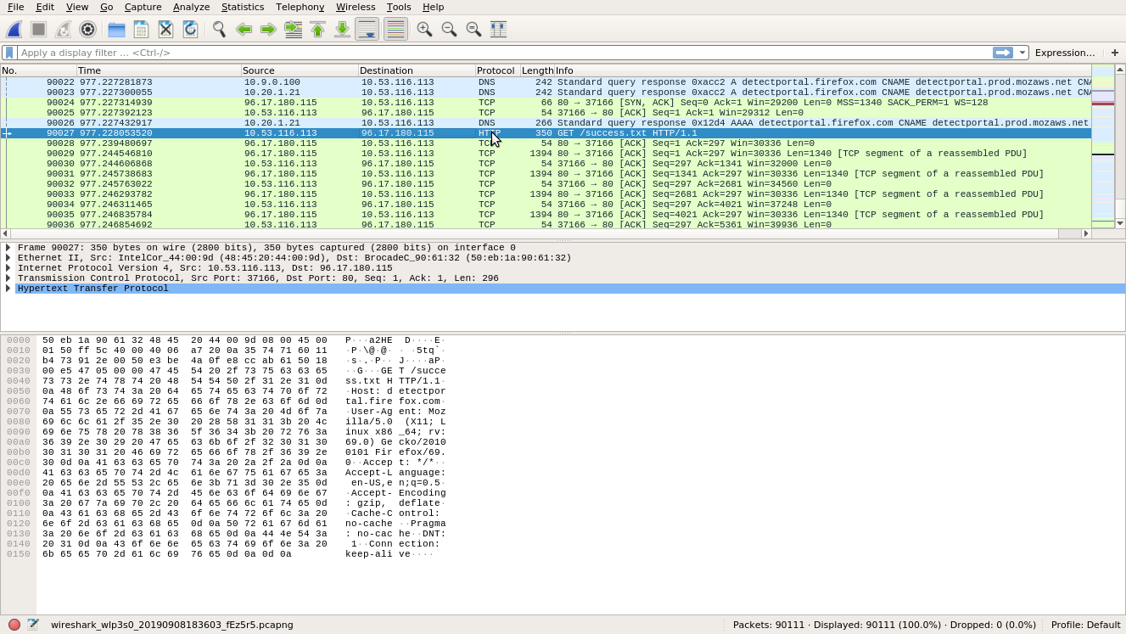Go forward in packet history

[268, 30]
